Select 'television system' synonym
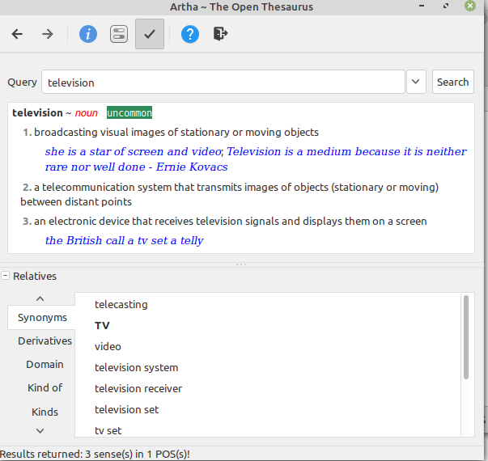The image size is (488, 461). [136, 367]
